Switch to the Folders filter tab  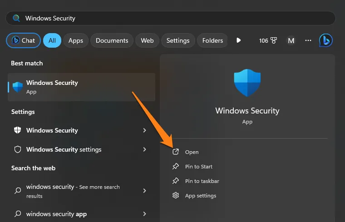[x=212, y=40]
